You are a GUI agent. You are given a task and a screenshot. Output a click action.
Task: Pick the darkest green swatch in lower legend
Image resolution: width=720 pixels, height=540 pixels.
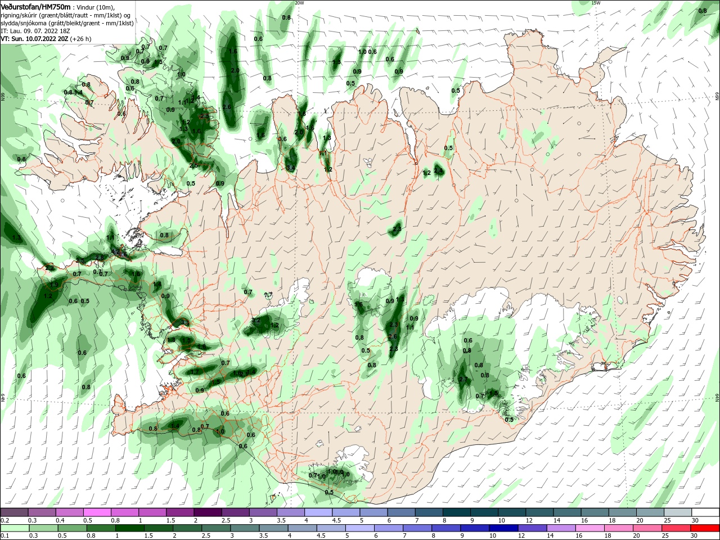[129, 529]
